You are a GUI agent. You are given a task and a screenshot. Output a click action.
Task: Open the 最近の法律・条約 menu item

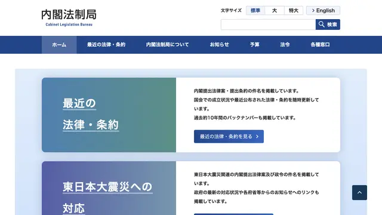point(106,45)
